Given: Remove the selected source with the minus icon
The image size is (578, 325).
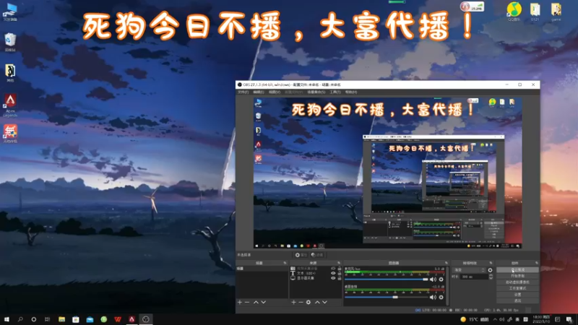Looking at the screenshot, I should 301,302.
